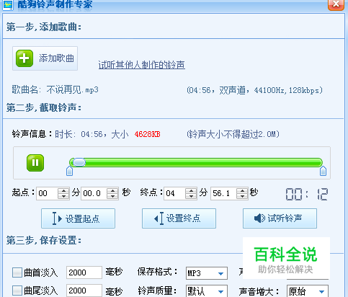Click the end-point marker under progress bar
The image size is (348, 297).
(323, 171)
